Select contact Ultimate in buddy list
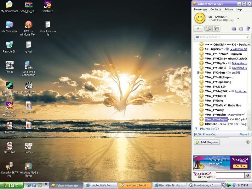Viewport: 252px width, 189px height. [x=223, y=124]
